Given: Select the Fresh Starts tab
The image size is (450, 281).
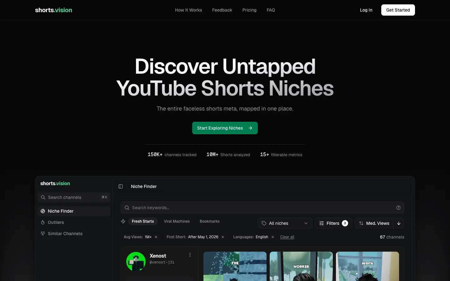Looking at the screenshot, I should click(x=143, y=221).
